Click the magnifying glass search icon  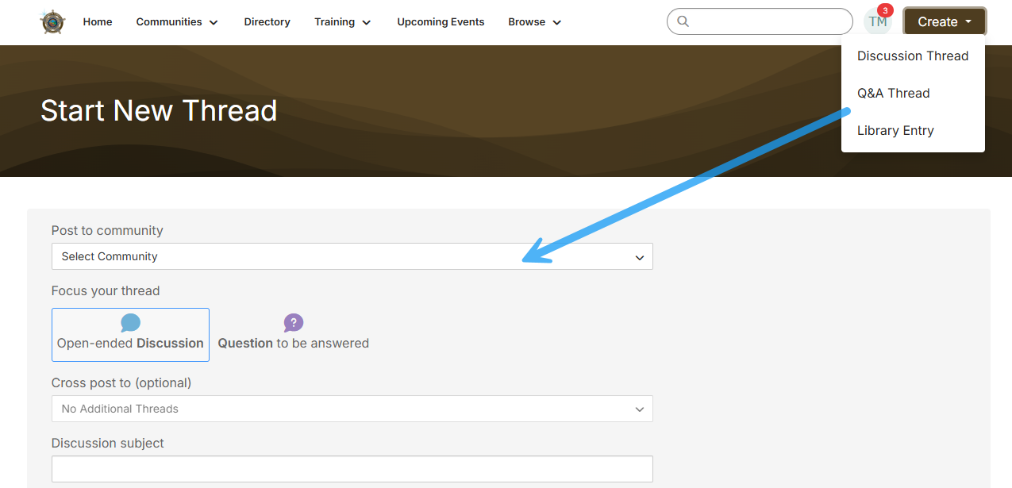[x=683, y=21]
